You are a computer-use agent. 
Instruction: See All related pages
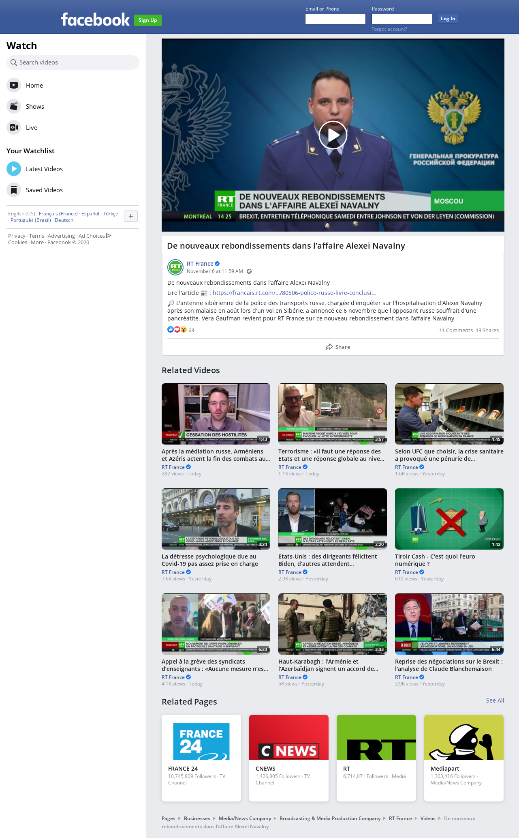point(495,700)
